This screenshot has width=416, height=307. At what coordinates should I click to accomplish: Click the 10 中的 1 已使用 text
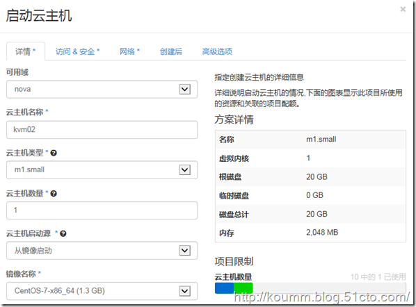pyautogui.click(x=378, y=277)
